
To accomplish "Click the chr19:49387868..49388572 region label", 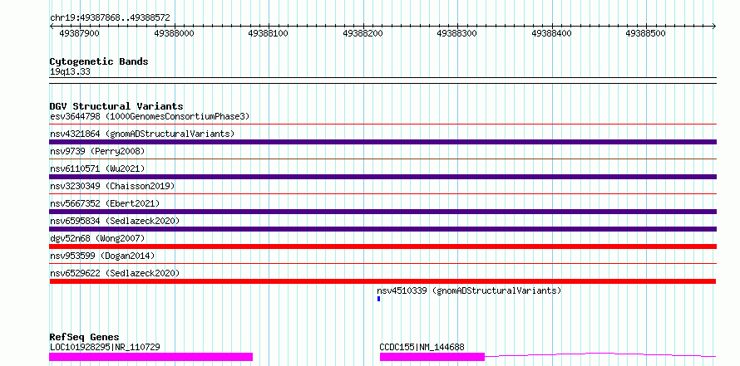I will (x=110, y=18).
